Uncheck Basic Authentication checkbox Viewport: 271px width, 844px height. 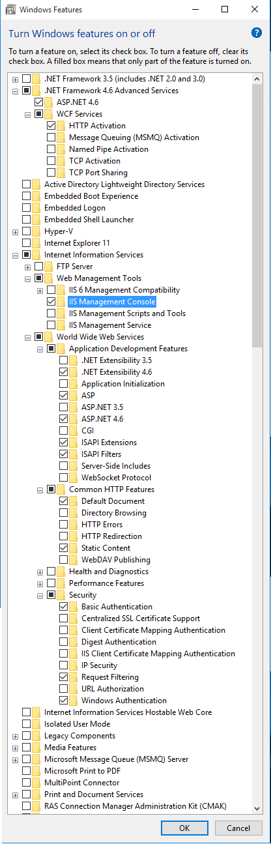point(63,607)
